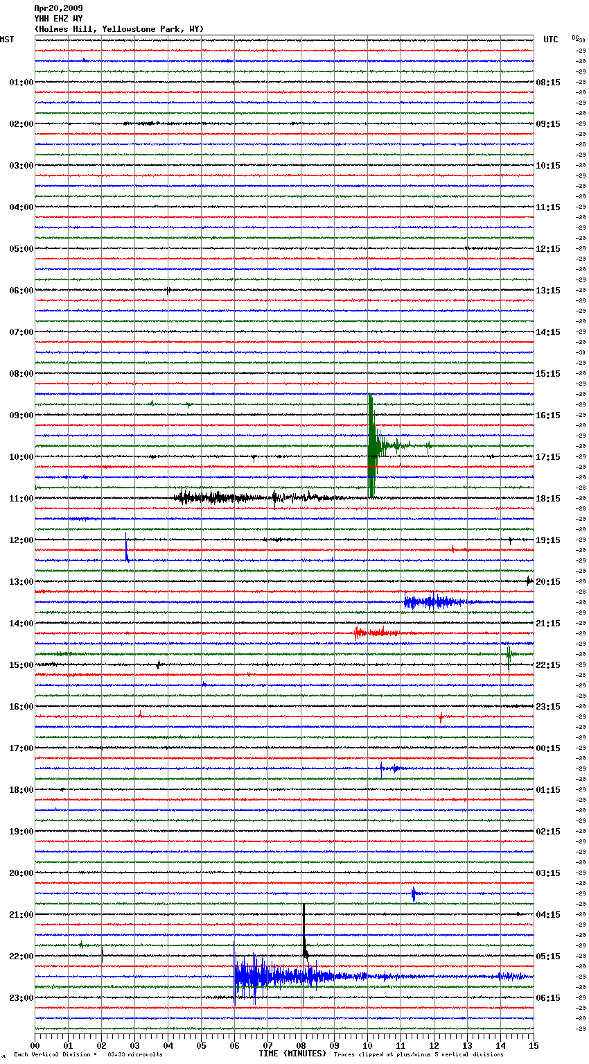
Task: Click the 08 minute tick label
Action: (x=301, y=1045)
